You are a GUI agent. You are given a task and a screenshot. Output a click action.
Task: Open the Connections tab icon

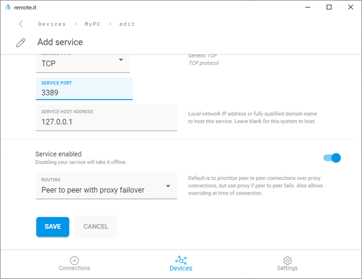pos(74,261)
